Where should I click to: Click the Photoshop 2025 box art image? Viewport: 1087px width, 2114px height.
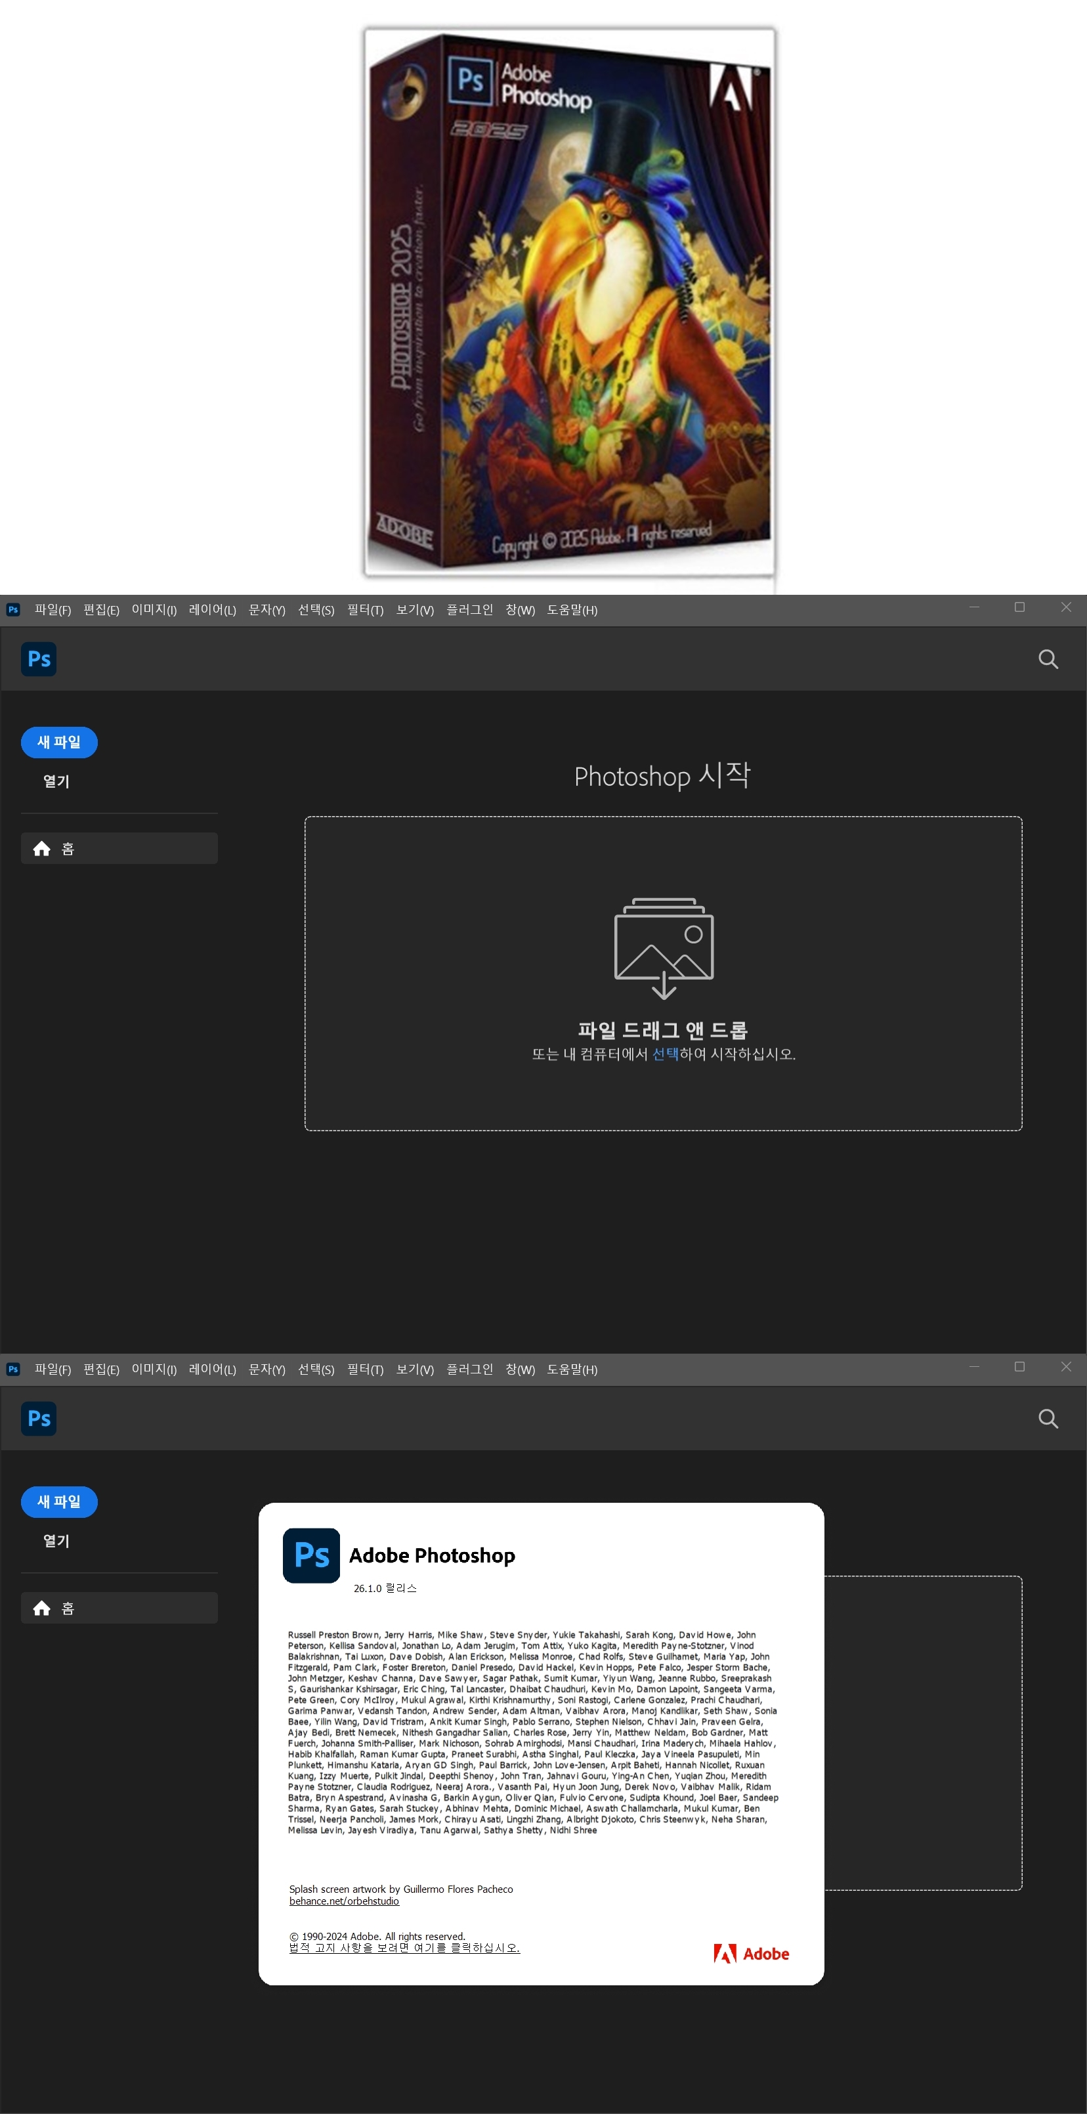pos(569,301)
